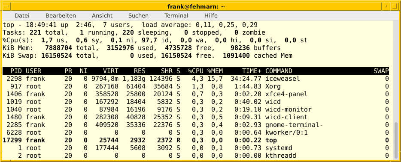Screen dimensions: 401x162
Task: Click the xfce4-panel command name
Action: tap(286, 94)
